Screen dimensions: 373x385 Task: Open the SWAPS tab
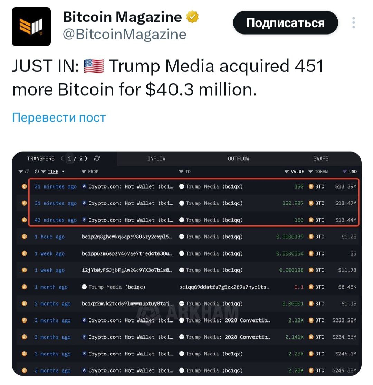321,158
